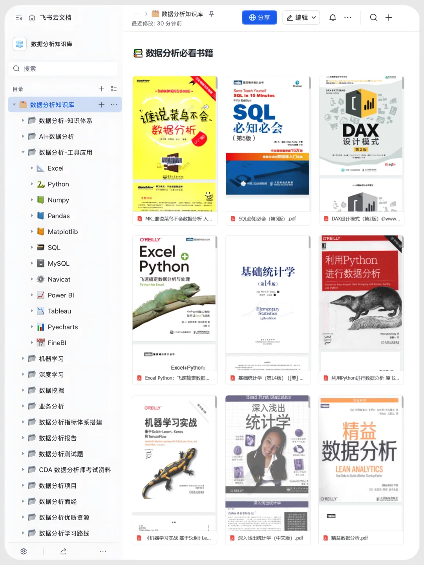This screenshot has height=565, width=424.
Task: Open the notification bell
Action: pyautogui.click(x=333, y=18)
